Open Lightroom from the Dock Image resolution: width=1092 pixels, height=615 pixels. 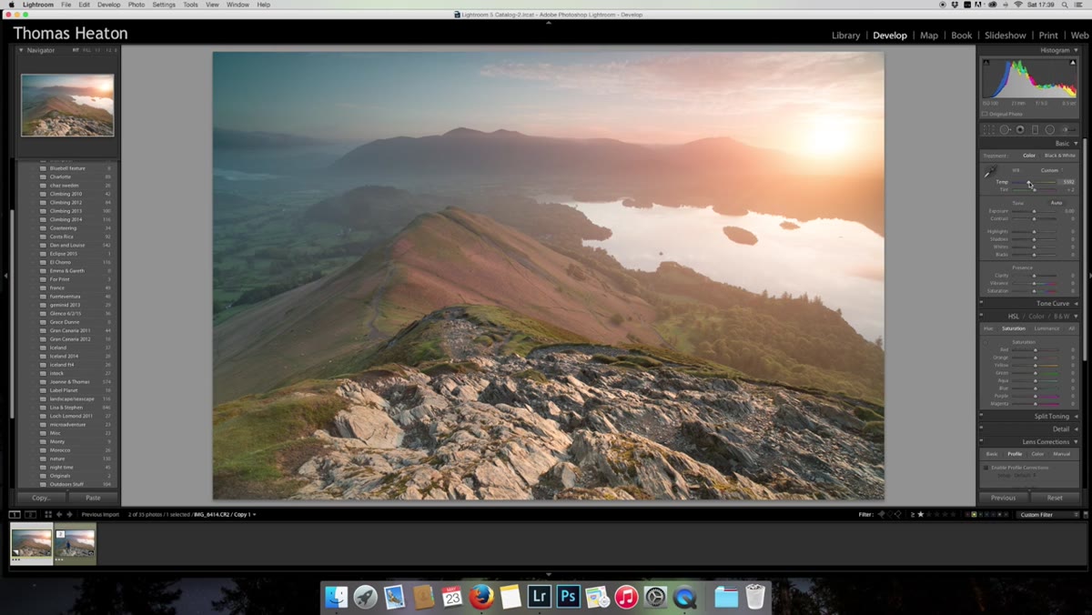pyautogui.click(x=540, y=597)
